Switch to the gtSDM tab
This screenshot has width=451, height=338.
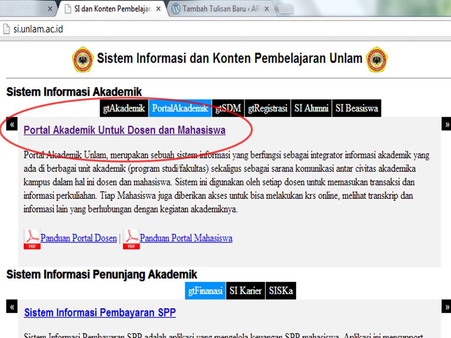pos(228,108)
